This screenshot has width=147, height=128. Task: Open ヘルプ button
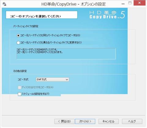pos(132,121)
